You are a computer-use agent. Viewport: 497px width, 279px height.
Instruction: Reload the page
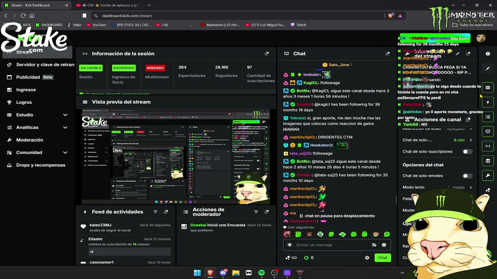coord(23,15)
